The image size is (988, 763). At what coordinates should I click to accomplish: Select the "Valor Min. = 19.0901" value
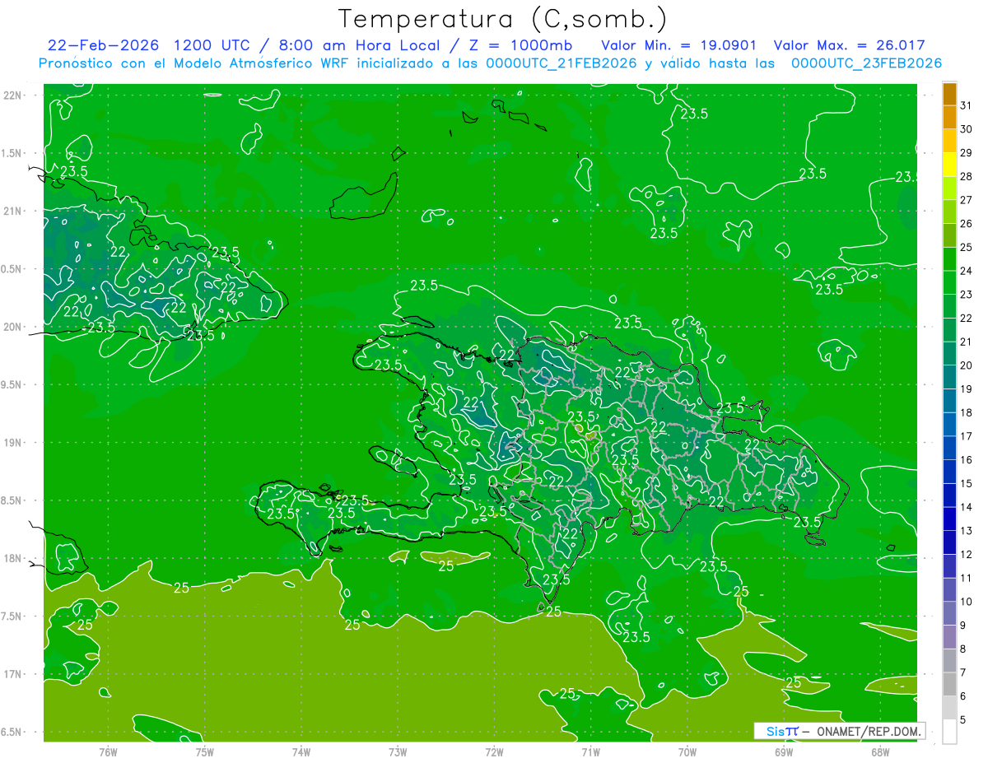click(678, 45)
